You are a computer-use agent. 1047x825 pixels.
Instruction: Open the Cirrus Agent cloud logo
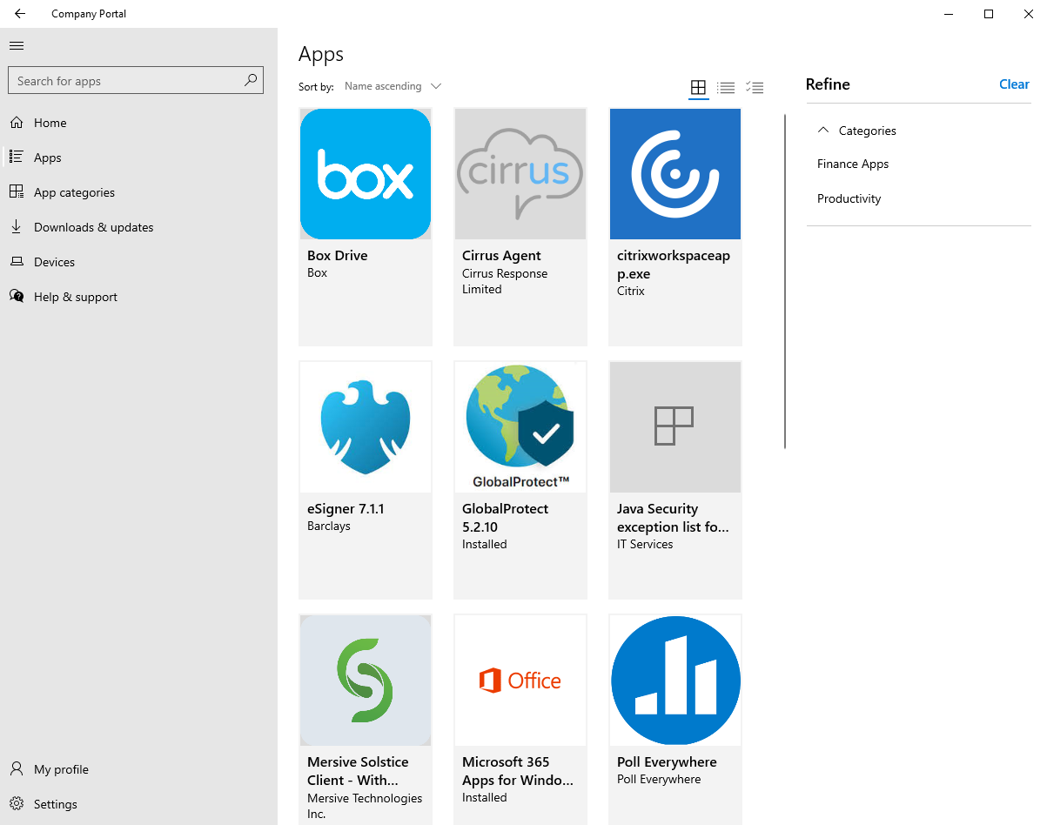(x=520, y=174)
